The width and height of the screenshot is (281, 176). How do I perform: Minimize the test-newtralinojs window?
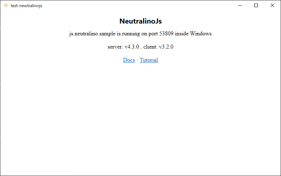pos(240,6)
